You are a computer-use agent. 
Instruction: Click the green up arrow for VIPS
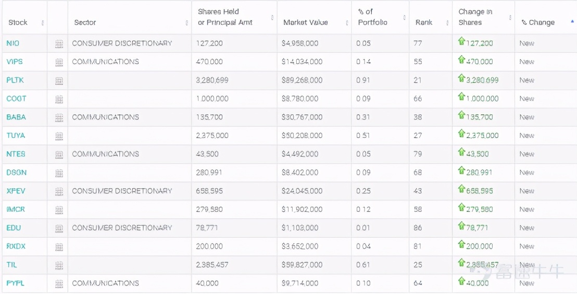pyautogui.click(x=461, y=60)
